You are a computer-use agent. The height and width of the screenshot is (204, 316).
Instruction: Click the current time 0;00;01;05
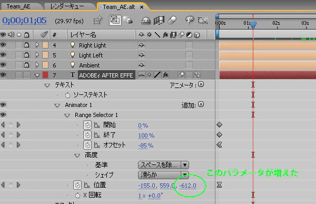(x=24, y=21)
